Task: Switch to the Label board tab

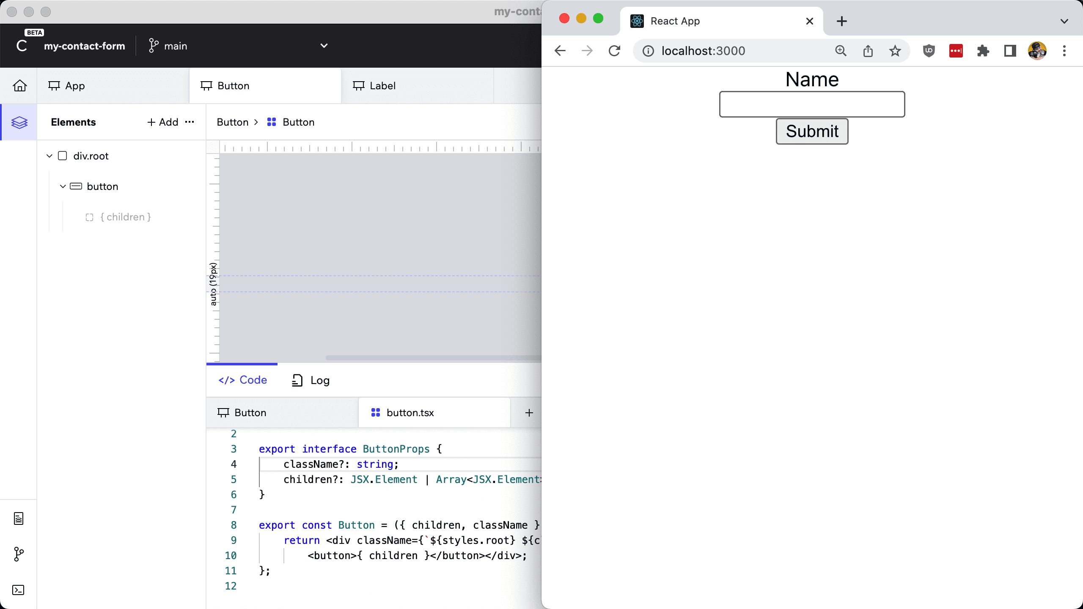Action: click(418, 86)
